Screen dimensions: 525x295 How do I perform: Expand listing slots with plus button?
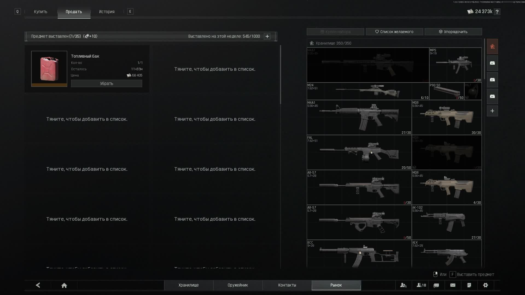[x=267, y=36]
